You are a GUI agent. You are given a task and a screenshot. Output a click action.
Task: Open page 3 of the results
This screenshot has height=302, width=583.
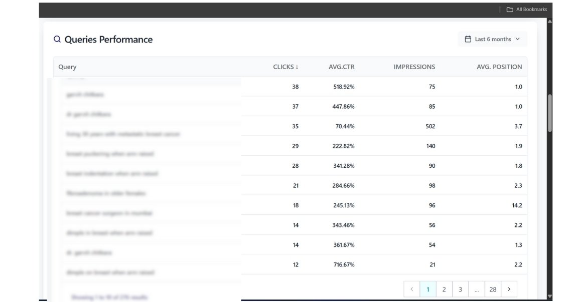coord(460,289)
